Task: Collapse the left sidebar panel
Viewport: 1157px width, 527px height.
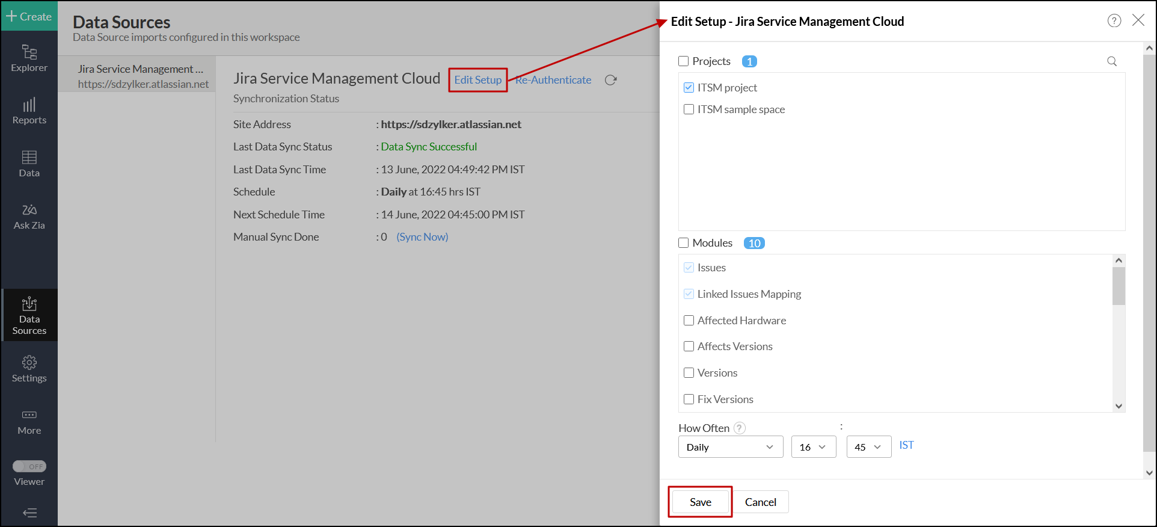Action: (29, 513)
